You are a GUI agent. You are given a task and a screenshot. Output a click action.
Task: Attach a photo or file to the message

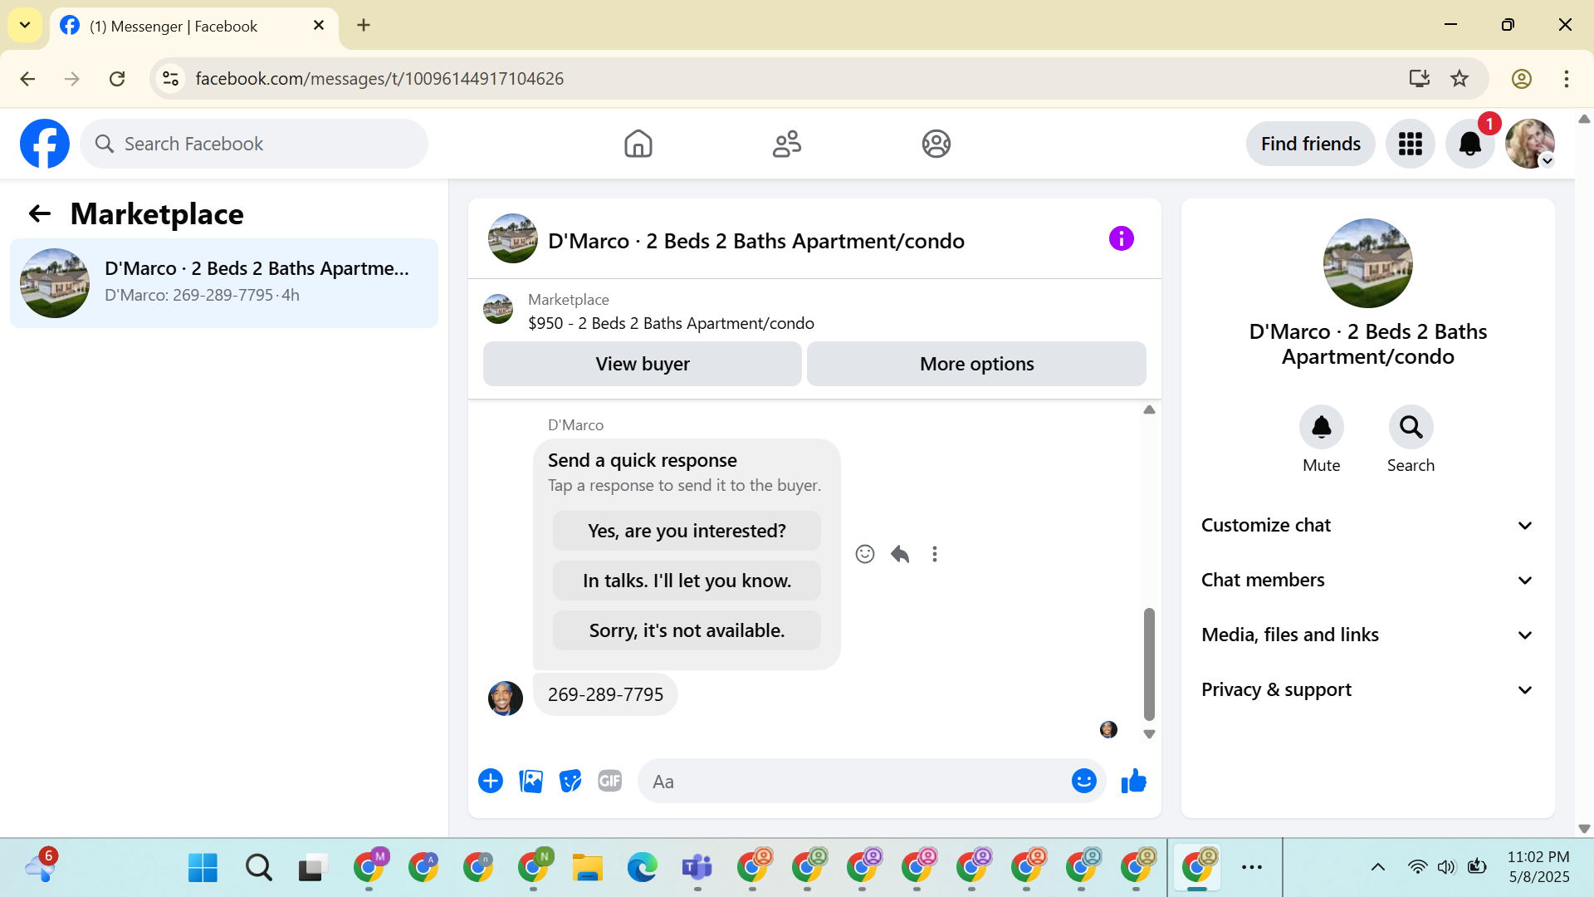[531, 781]
